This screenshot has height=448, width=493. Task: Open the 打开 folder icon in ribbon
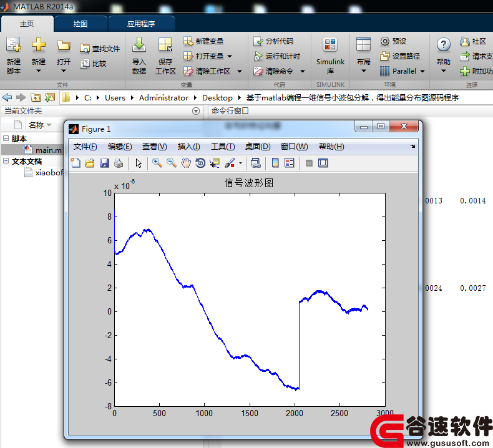(x=64, y=46)
